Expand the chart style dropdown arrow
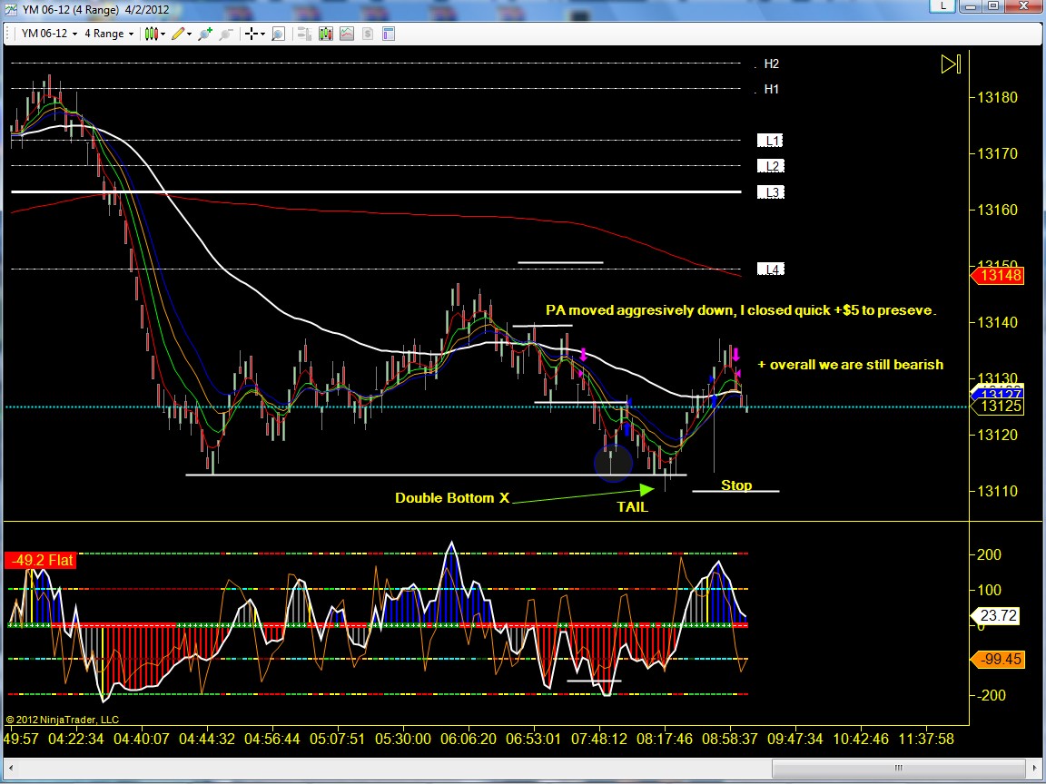 tap(163, 34)
